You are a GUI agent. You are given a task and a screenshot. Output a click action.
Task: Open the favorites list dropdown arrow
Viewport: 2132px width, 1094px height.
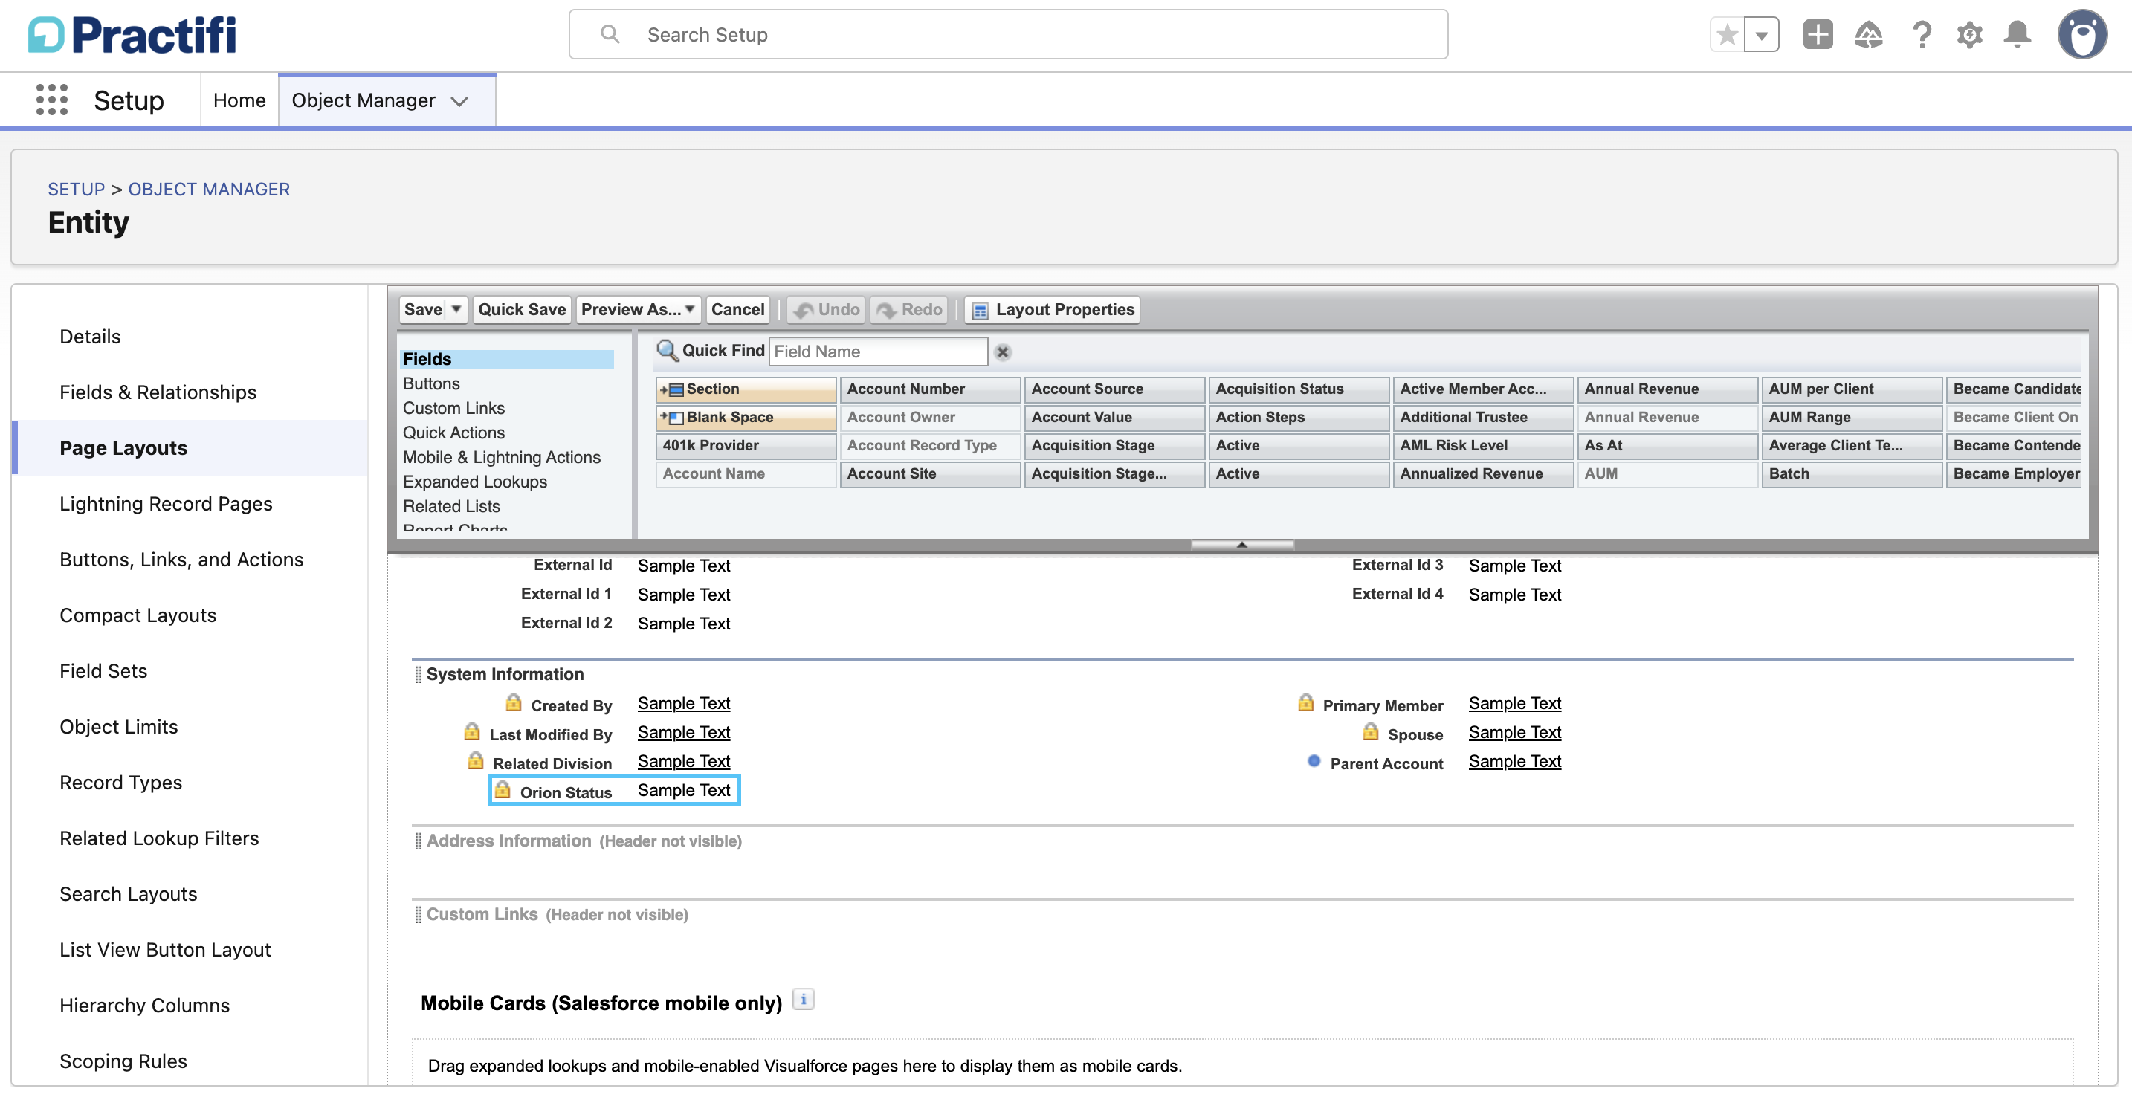[x=1762, y=35]
